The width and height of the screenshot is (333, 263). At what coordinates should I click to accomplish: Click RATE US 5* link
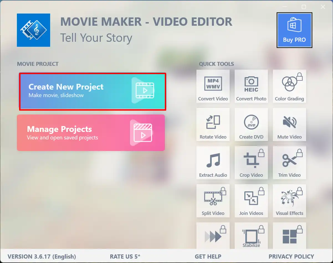125,257
